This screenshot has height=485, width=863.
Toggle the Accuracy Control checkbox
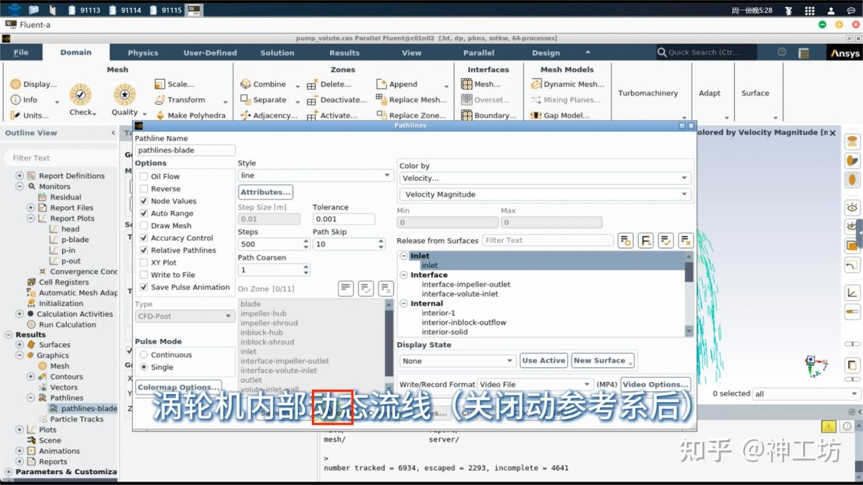point(144,238)
